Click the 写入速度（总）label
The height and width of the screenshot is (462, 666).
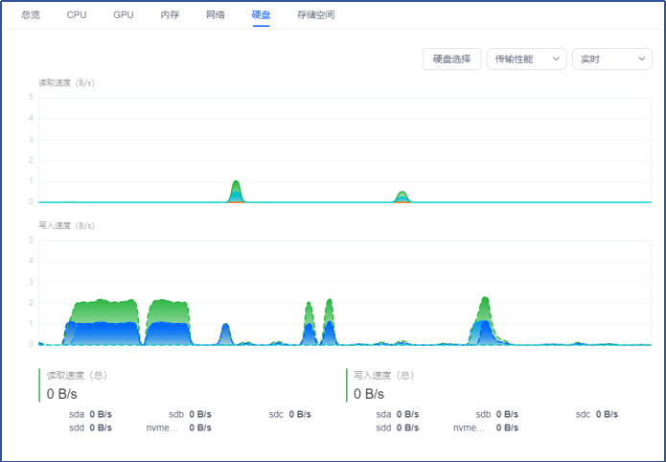point(383,376)
